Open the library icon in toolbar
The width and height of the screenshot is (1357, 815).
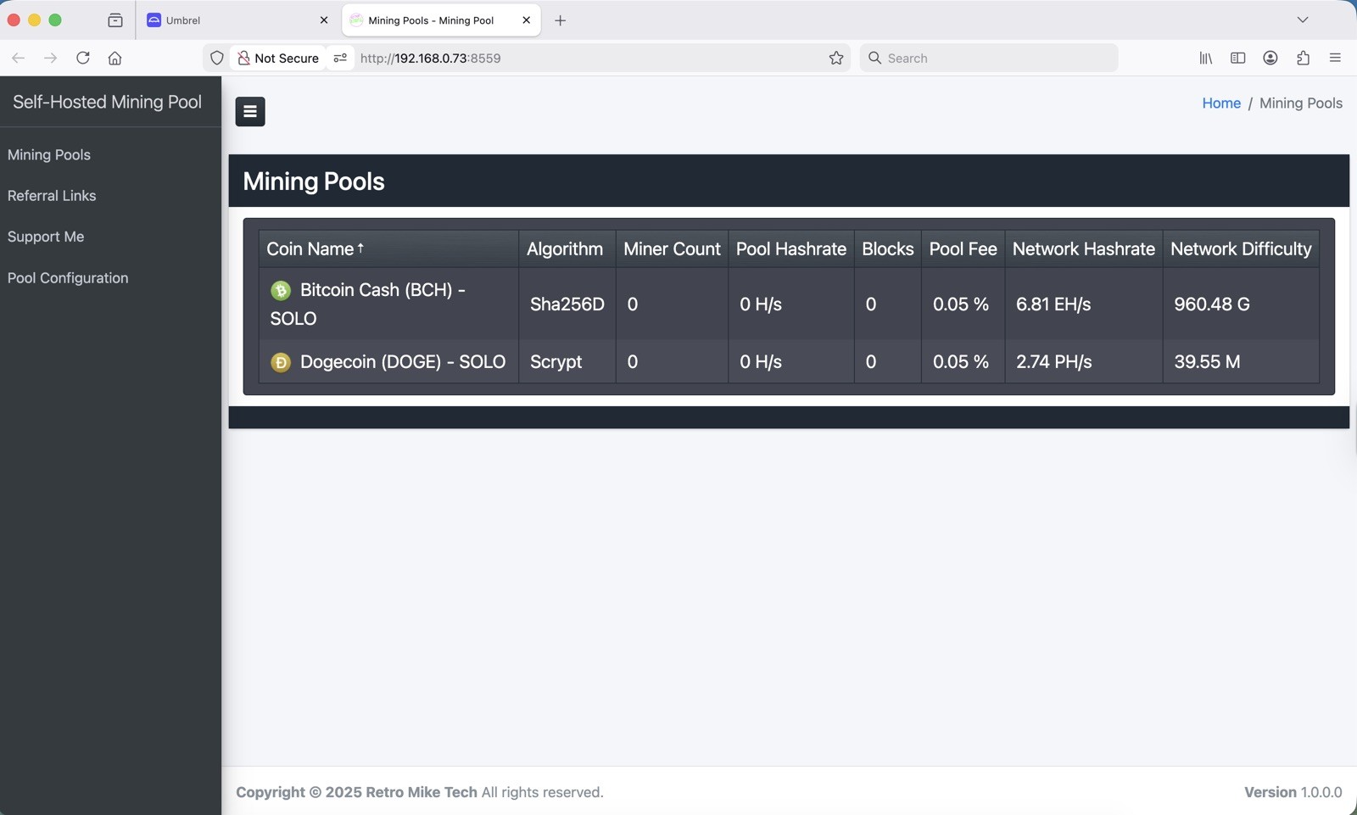[1205, 58]
